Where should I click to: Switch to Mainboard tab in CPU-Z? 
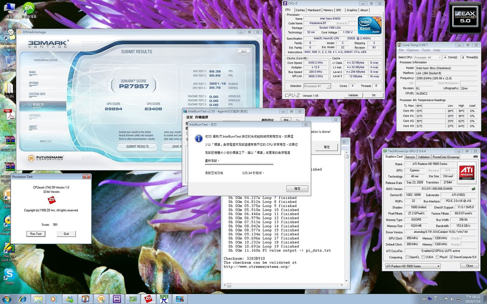coord(314,10)
